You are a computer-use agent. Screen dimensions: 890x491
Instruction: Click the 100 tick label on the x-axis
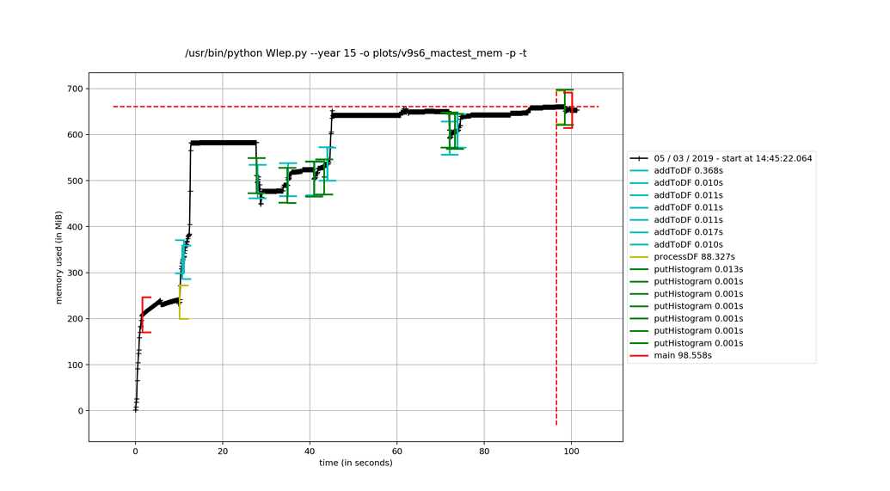pos(571,451)
